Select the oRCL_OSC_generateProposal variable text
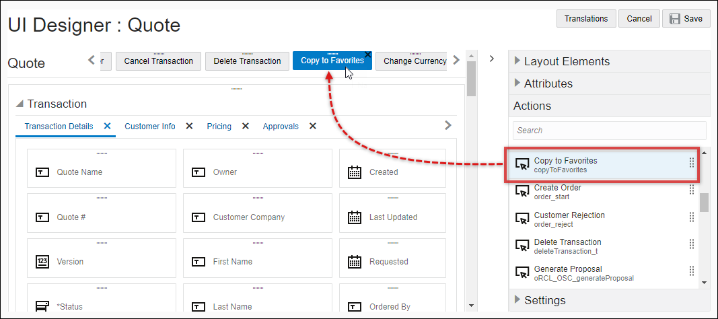Screen dimensions: 718x319 [x=584, y=278]
